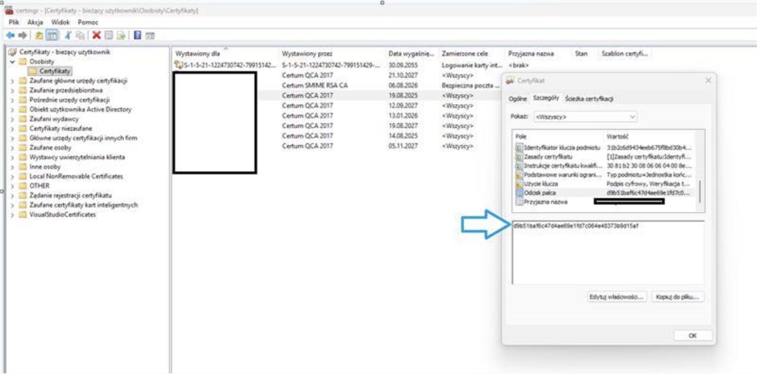
Task: Click the Up one level folder icon
Action: (x=39, y=35)
